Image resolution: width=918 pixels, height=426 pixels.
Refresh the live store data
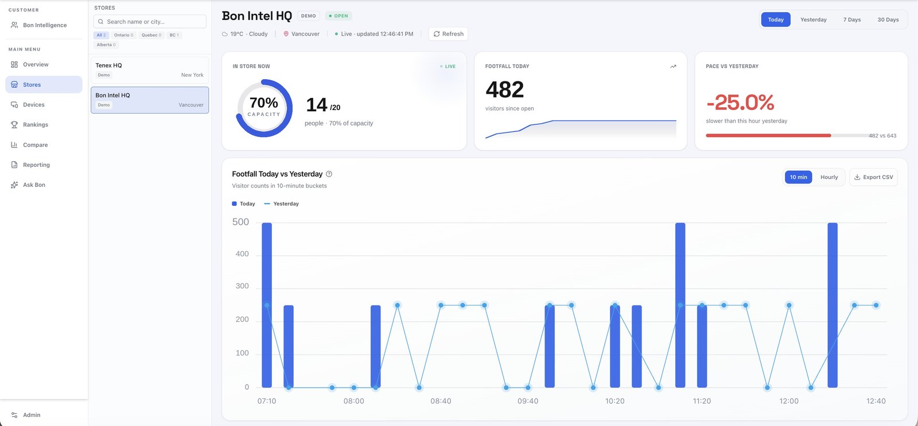(x=449, y=34)
